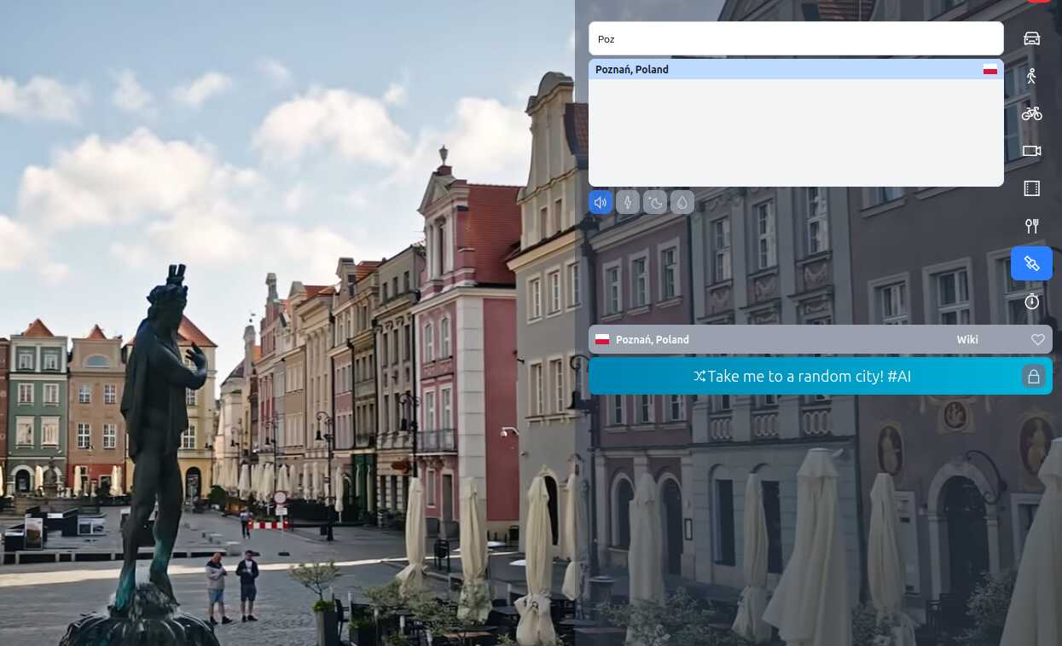Enable the night moon mode toggle
This screenshot has height=646, width=1062.
[655, 202]
